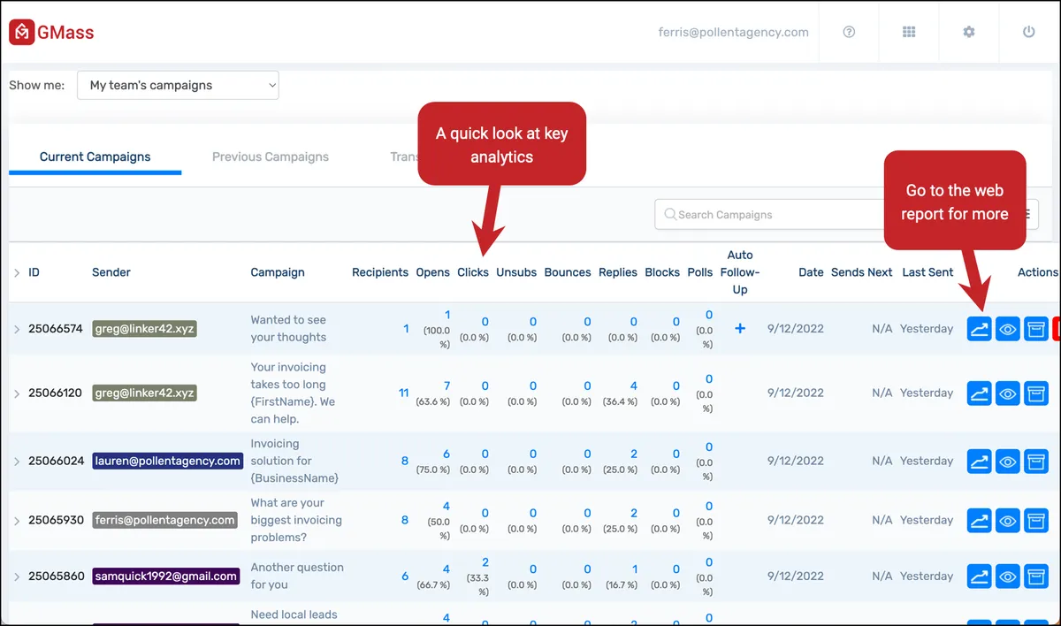Click the archive icon for campaign 25066120
The image size is (1061, 626).
coord(1036,393)
